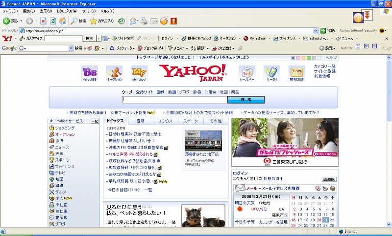Screen dimensions: 392x236
Task: Click the ブックマーク star on Google toolbar
Action: (112, 48)
